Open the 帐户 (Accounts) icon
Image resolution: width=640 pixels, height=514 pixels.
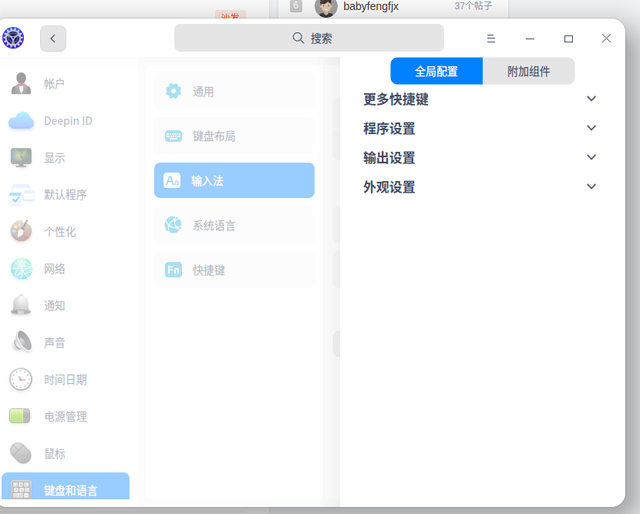coord(20,83)
